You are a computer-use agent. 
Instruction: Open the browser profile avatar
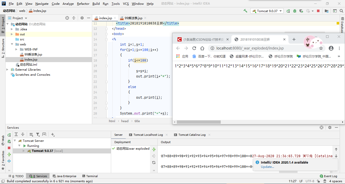point(331,48)
